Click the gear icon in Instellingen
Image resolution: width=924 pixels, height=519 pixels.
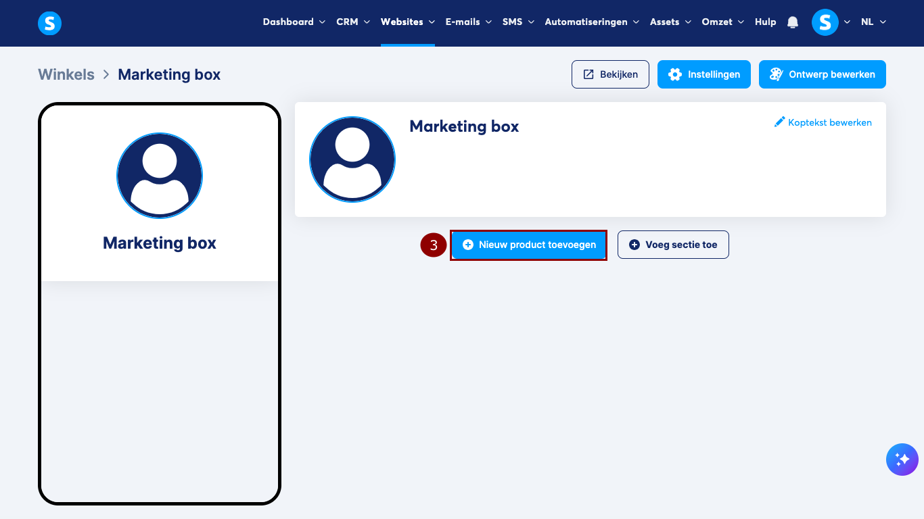pyautogui.click(x=674, y=74)
